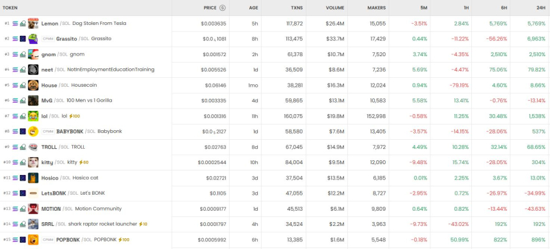Image resolution: width=550 pixels, height=249 pixels.
Task: Click 'NotInEmploymentEducationTraining' description text
Action: (x=111, y=70)
